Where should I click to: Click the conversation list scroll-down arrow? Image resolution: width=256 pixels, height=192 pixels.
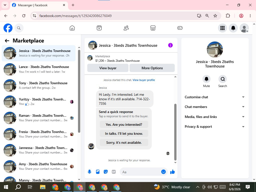coord(79,179)
